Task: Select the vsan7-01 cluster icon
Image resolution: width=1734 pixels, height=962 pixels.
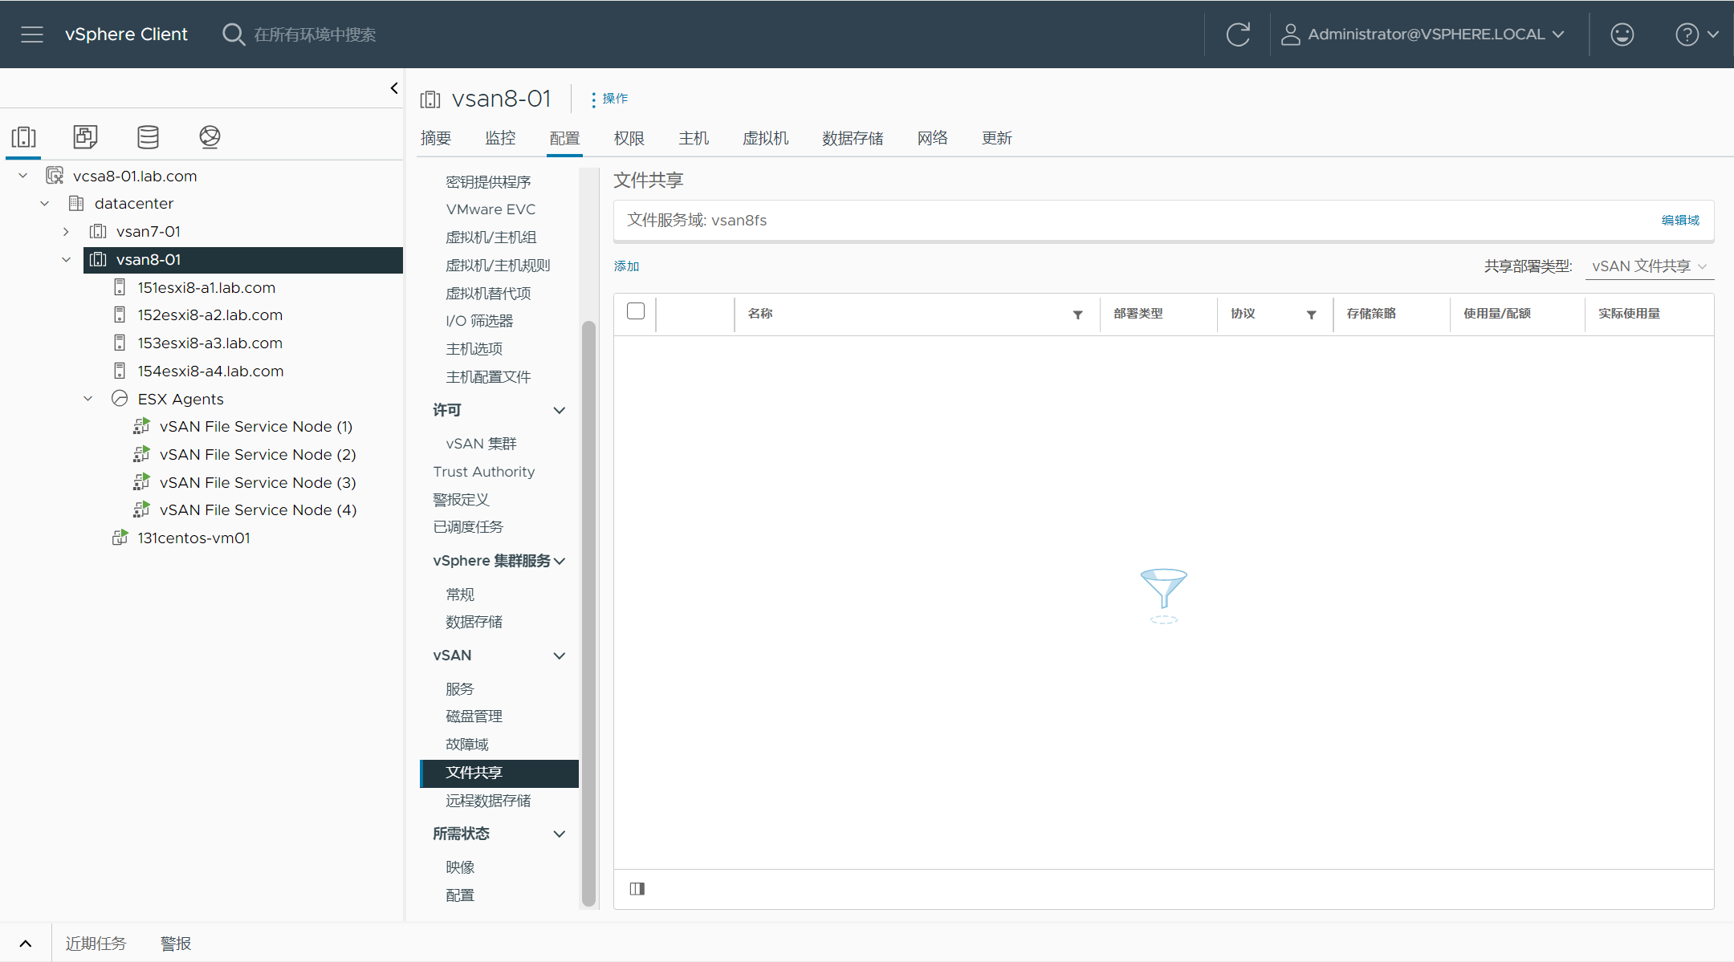Action: tap(98, 232)
